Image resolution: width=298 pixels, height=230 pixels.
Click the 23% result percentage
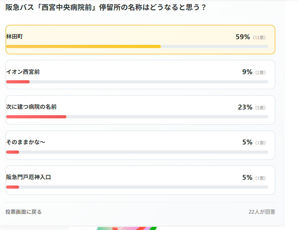click(245, 107)
